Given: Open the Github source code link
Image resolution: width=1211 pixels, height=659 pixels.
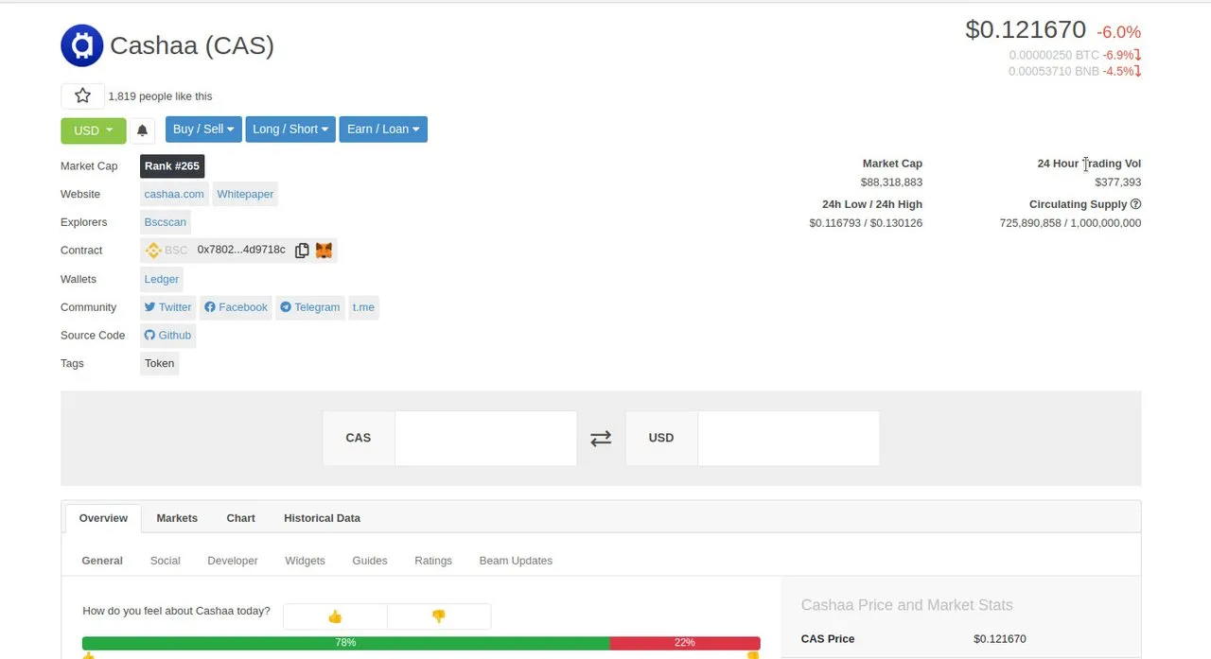Looking at the screenshot, I should [x=167, y=336].
